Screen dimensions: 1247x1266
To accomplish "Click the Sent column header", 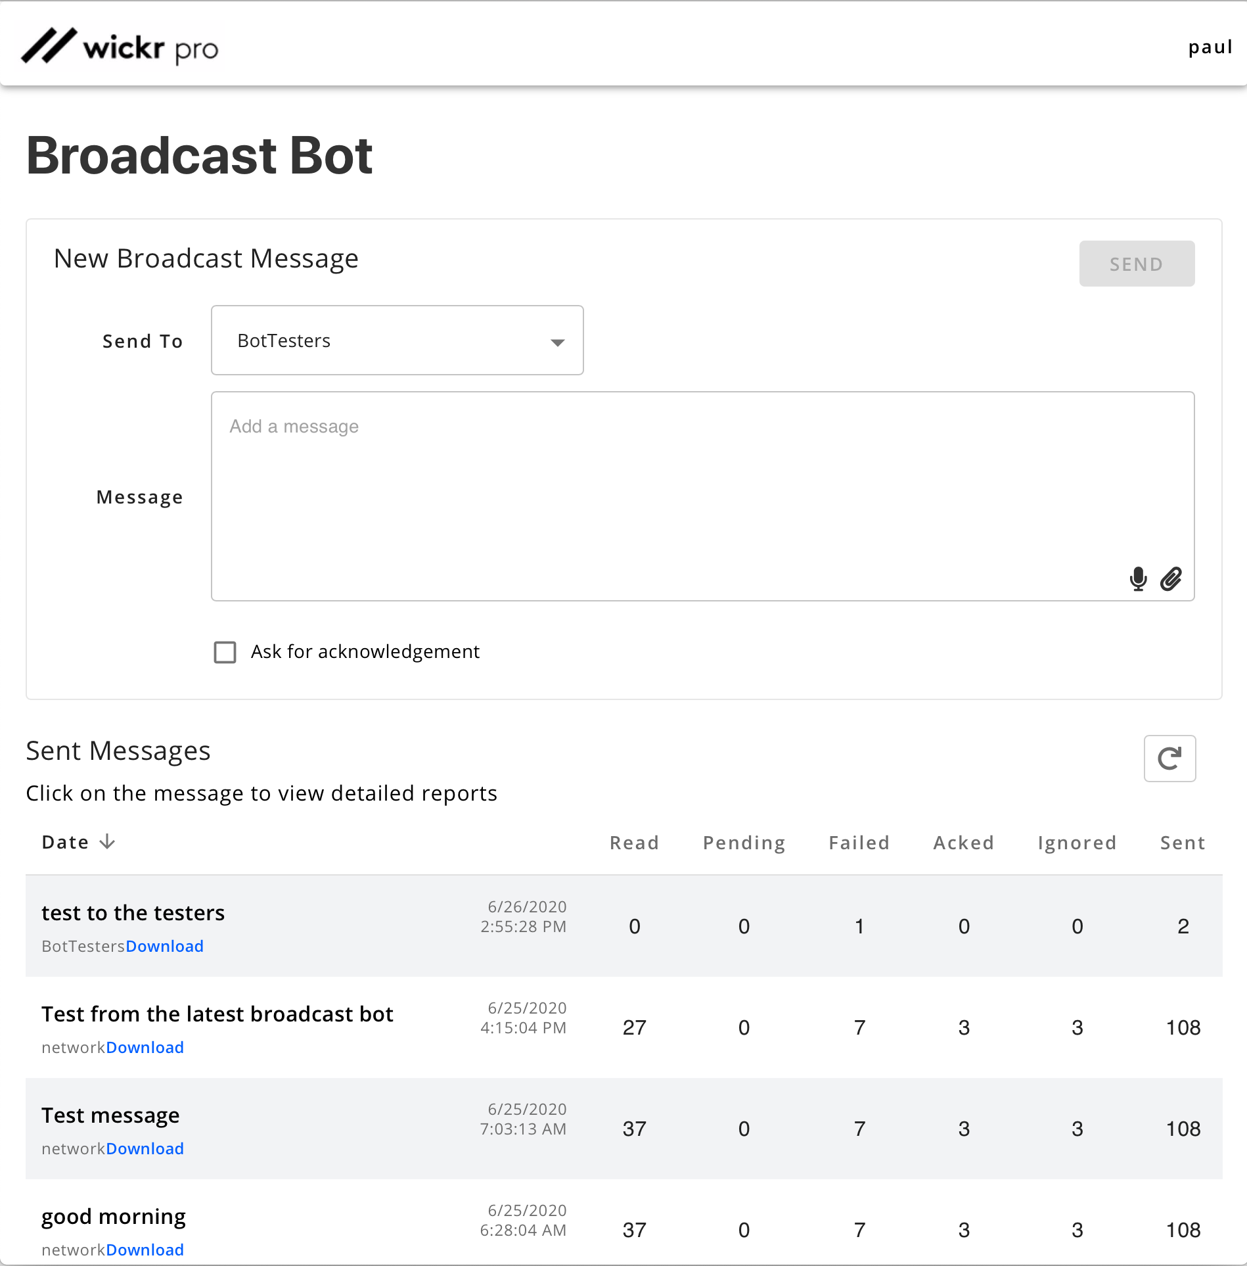I will click(1183, 843).
